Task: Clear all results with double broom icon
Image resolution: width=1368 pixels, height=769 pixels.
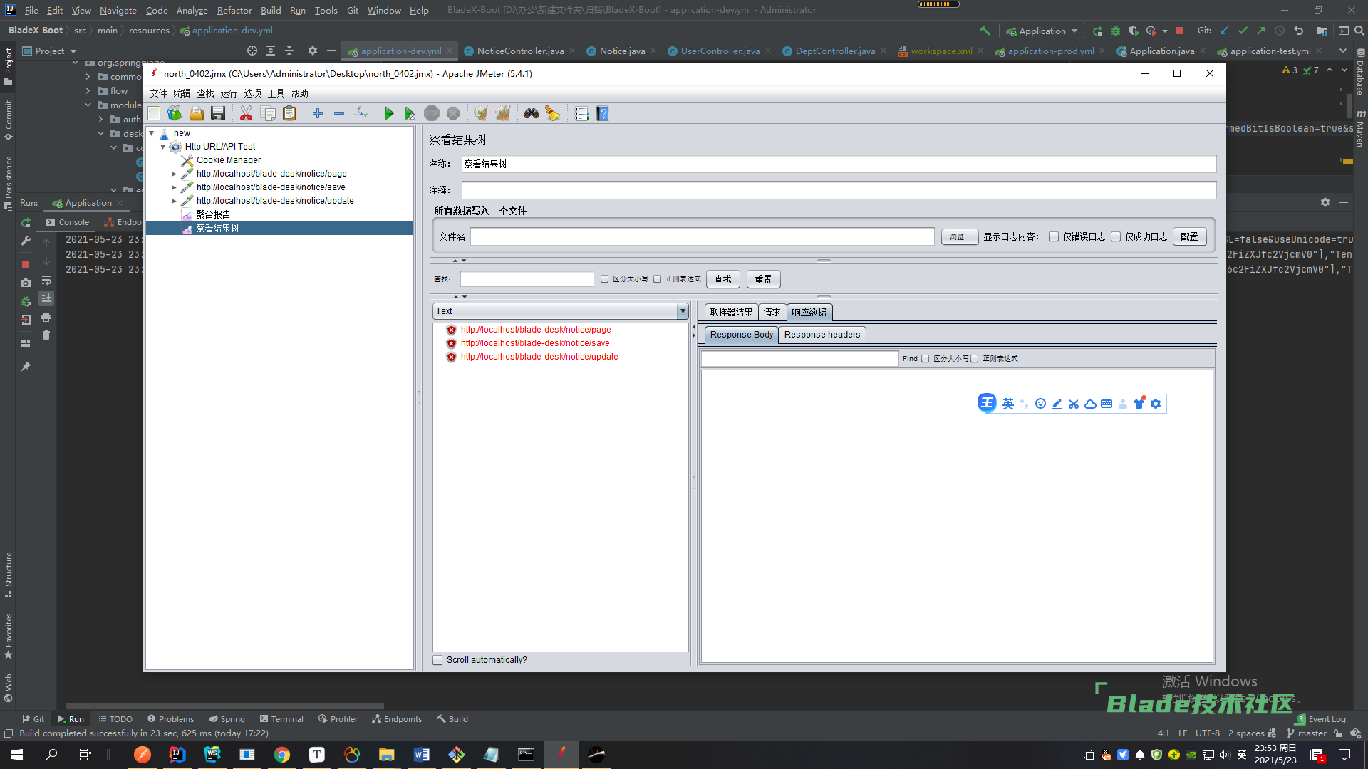Action: (x=503, y=113)
